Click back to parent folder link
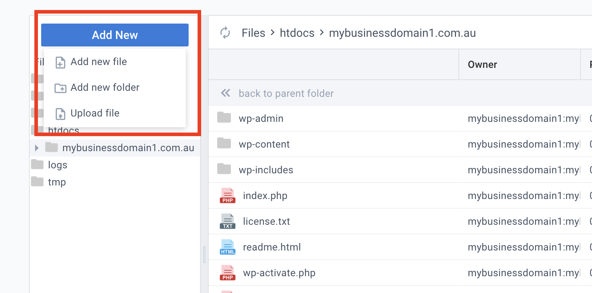Screen dimensions: 592x293 click(x=286, y=94)
